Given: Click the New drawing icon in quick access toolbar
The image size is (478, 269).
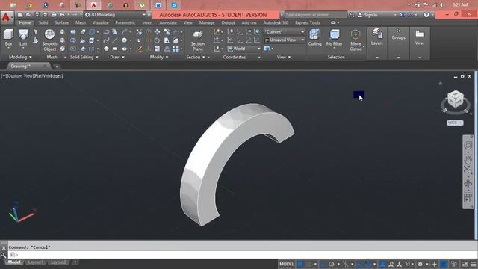Looking at the screenshot, I should tap(20, 15).
